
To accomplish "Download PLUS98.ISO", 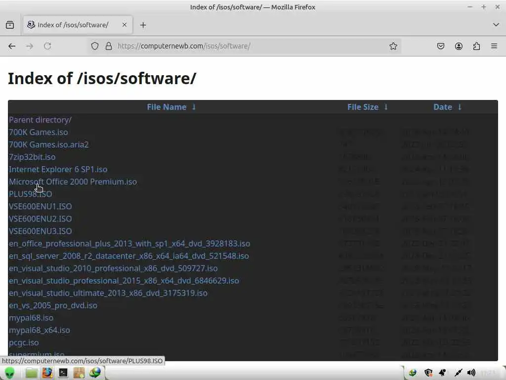I will (x=30, y=194).
